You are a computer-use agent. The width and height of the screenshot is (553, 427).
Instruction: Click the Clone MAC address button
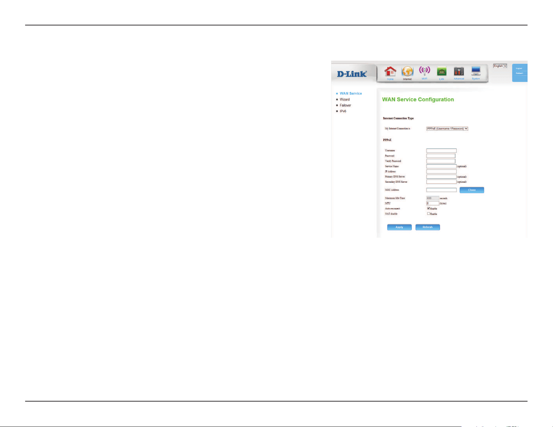[x=472, y=190]
